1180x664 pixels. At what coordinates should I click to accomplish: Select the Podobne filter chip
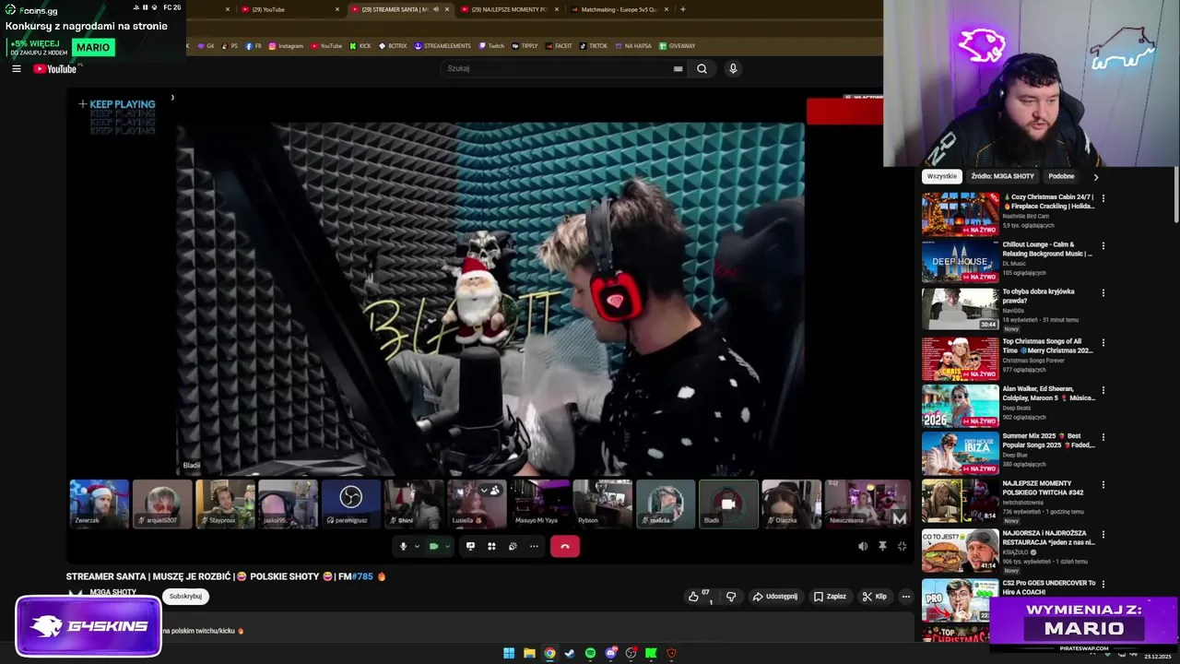point(1061,176)
